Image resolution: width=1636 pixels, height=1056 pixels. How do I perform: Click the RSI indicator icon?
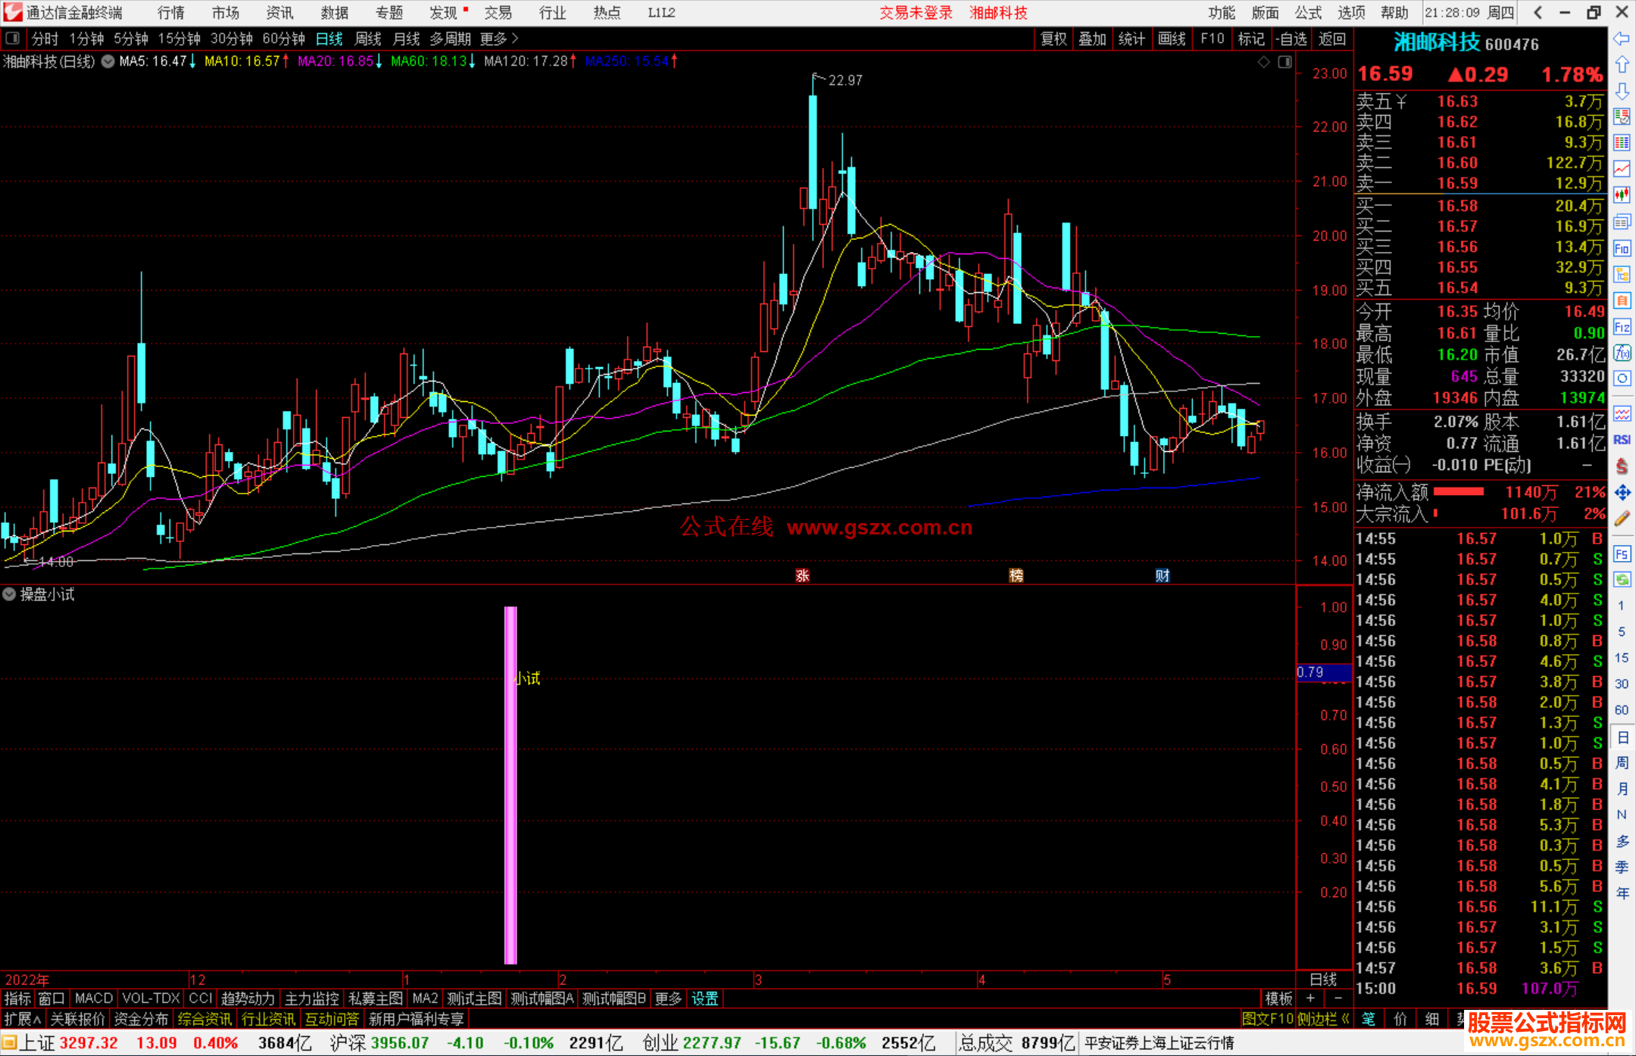1622,440
